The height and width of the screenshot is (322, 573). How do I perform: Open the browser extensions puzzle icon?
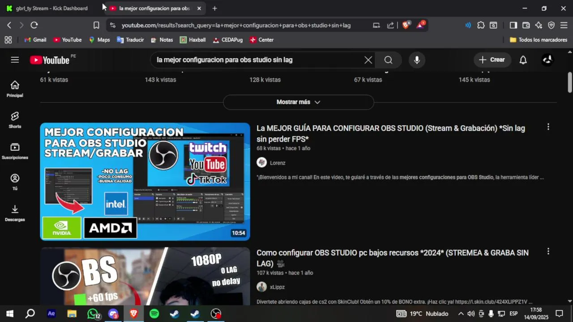(x=481, y=25)
